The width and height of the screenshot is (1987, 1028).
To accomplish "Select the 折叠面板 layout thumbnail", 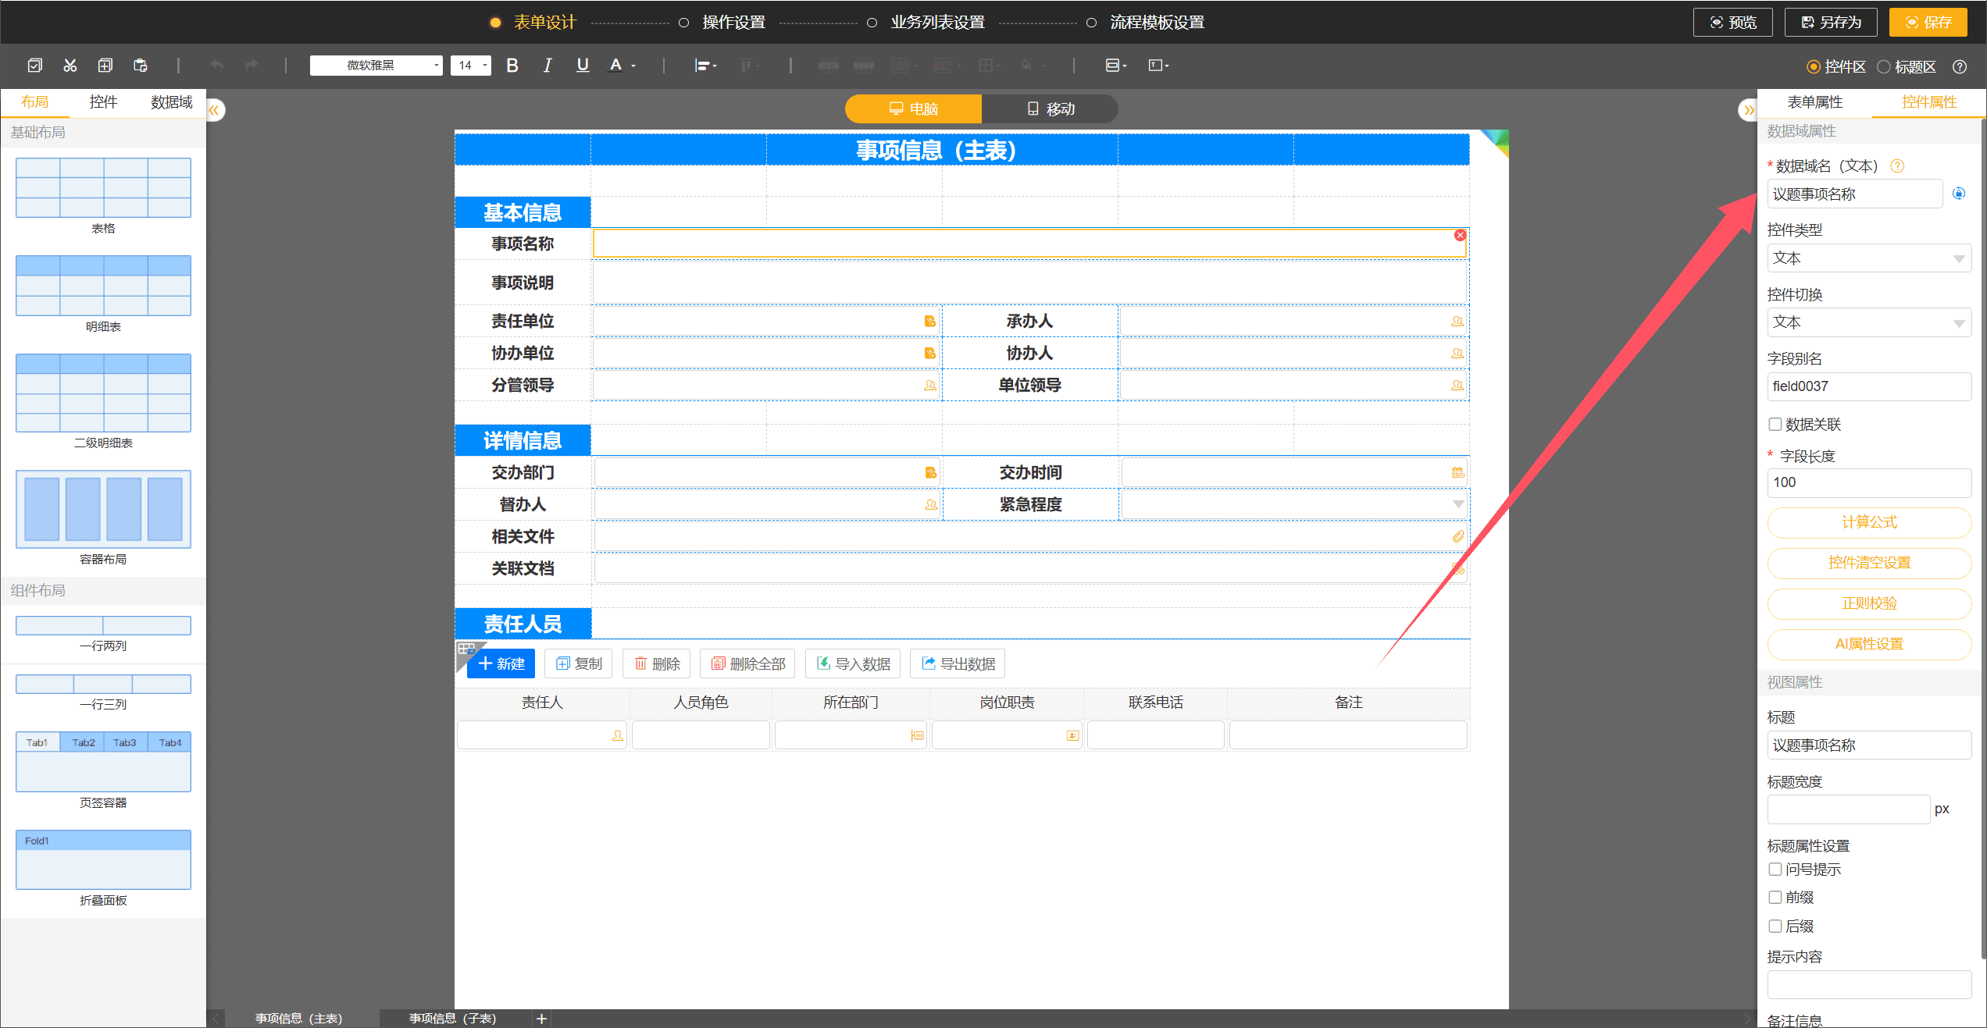I will pyautogui.click(x=103, y=859).
